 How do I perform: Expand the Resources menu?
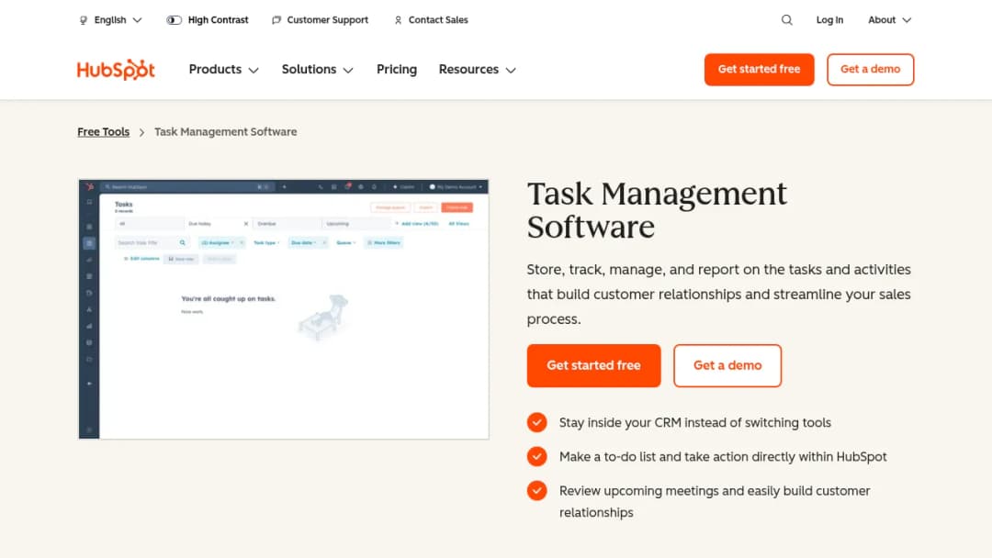tap(478, 70)
